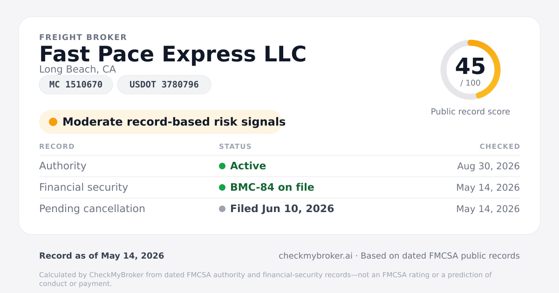Select the Financial security record row
This screenshot has width=559, height=293.
pos(279,187)
